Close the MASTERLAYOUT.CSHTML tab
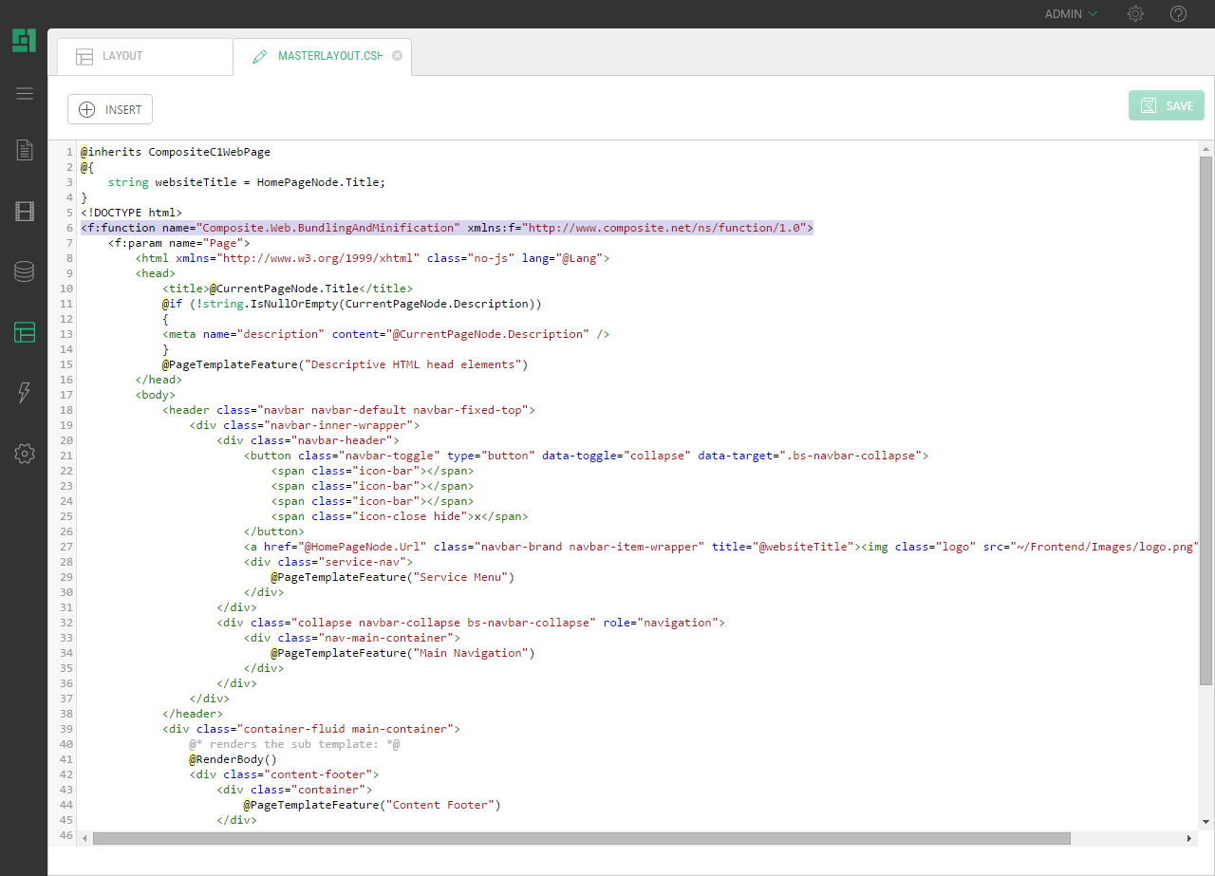Viewport: 1215px width, 876px height. (x=397, y=56)
